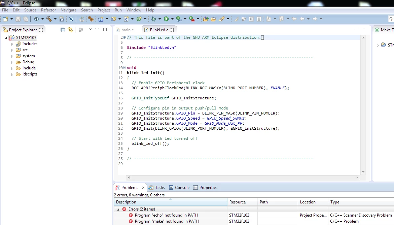This screenshot has height=225, width=394.
Task: Click the Next Annotation toolbar icon
Action: [268, 19]
